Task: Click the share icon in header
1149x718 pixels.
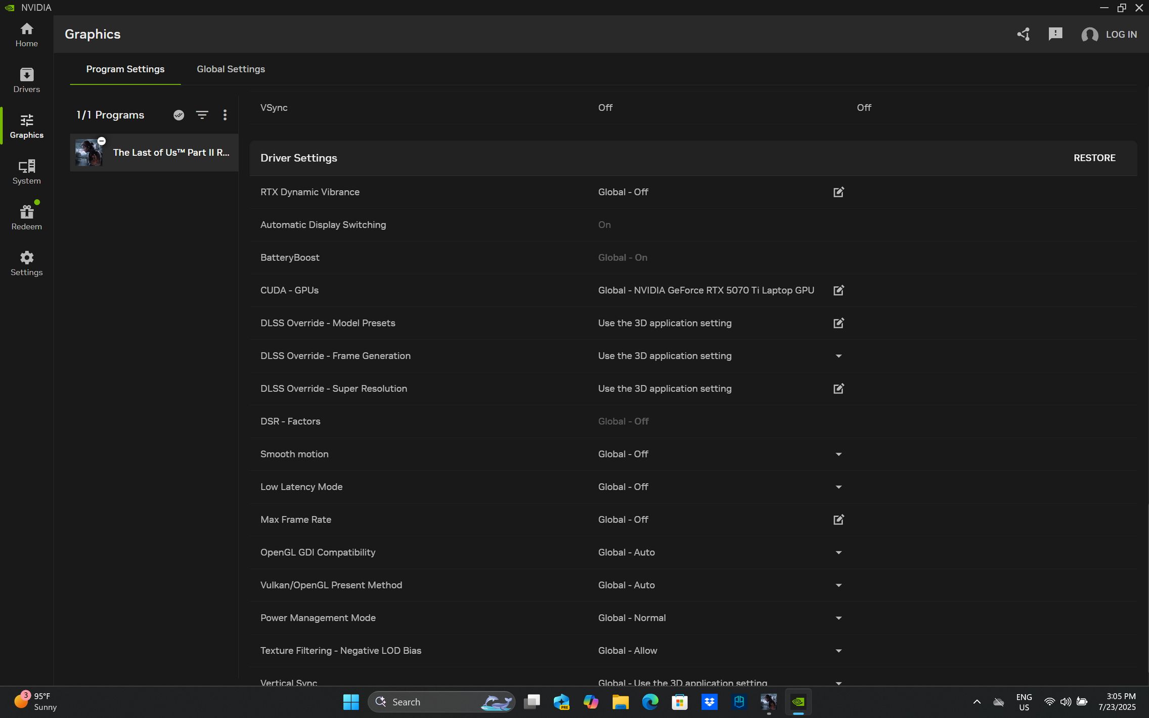Action: (x=1023, y=34)
